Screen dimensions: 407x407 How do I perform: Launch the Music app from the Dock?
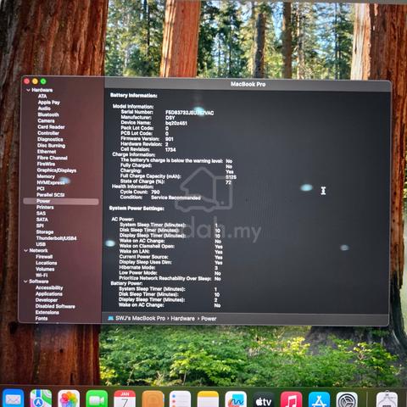pos(292,399)
